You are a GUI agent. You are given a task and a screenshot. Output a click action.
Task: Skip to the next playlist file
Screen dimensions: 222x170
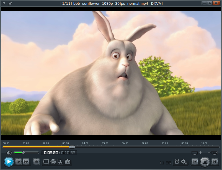pos(215,162)
